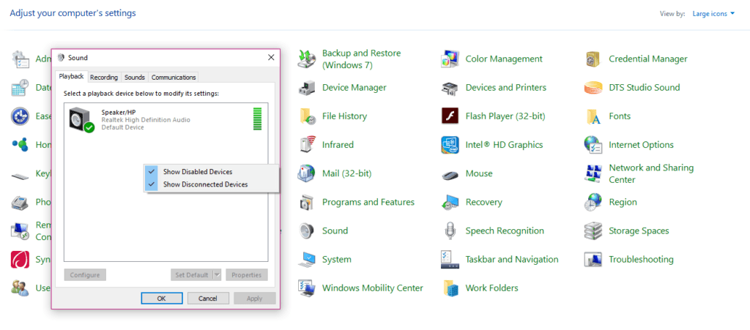This screenshot has width=750, height=330.
Task: Click Taskbar and Navigation icon
Action: click(x=450, y=259)
